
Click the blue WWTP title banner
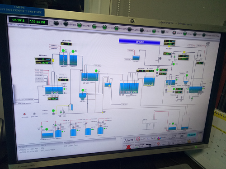point(140,42)
